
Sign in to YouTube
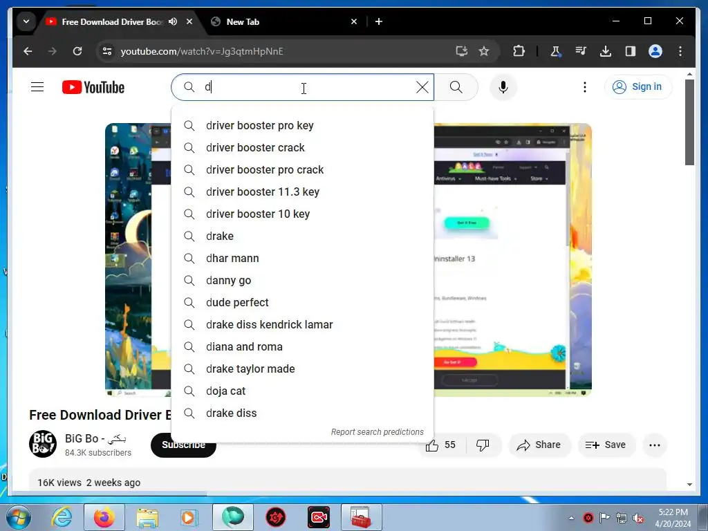[638, 86]
